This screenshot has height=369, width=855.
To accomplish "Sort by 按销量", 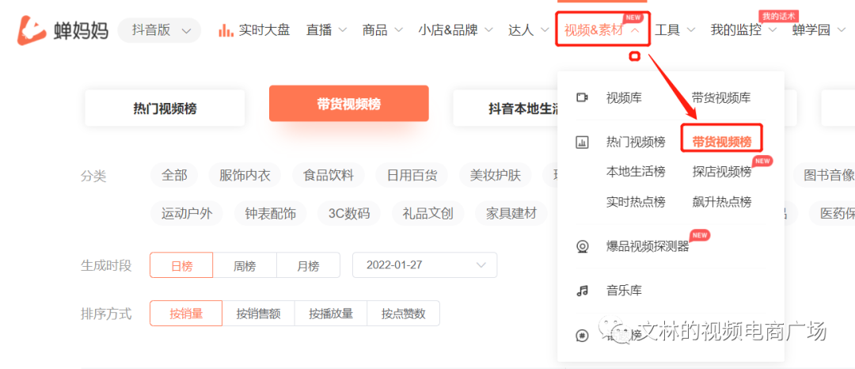I will [186, 314].
